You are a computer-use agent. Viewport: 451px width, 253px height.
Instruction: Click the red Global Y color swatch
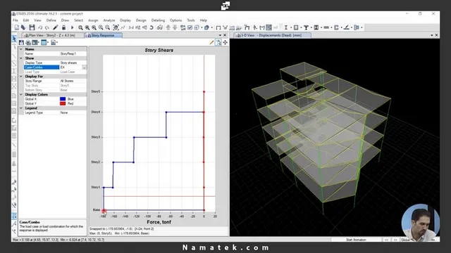coord(63,103)
